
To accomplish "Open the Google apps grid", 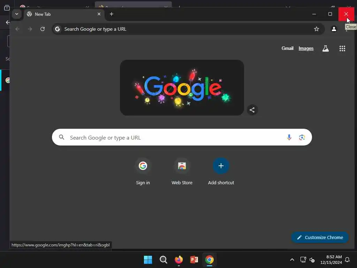I will (342, 48).
